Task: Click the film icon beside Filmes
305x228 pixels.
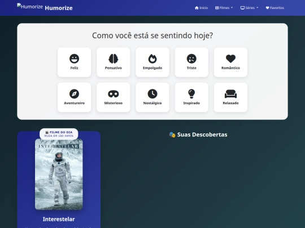Action: pos(217,8)
